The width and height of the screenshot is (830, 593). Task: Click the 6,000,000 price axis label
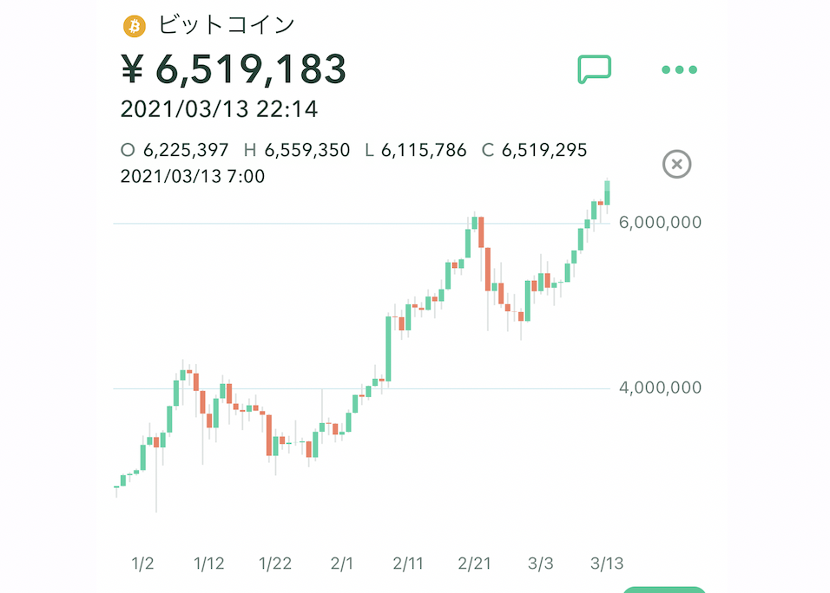pos(660,223)
